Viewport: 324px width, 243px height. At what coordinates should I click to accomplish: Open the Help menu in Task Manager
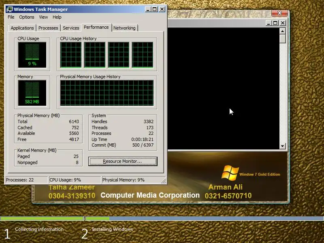click(57, 17)
